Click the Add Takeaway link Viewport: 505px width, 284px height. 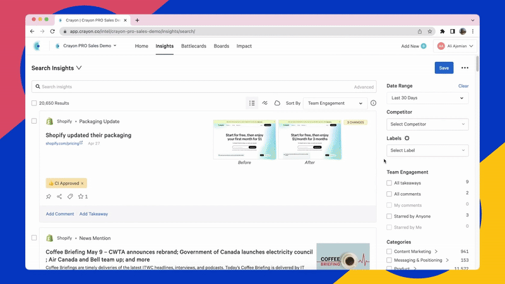[x=93, y=214]
